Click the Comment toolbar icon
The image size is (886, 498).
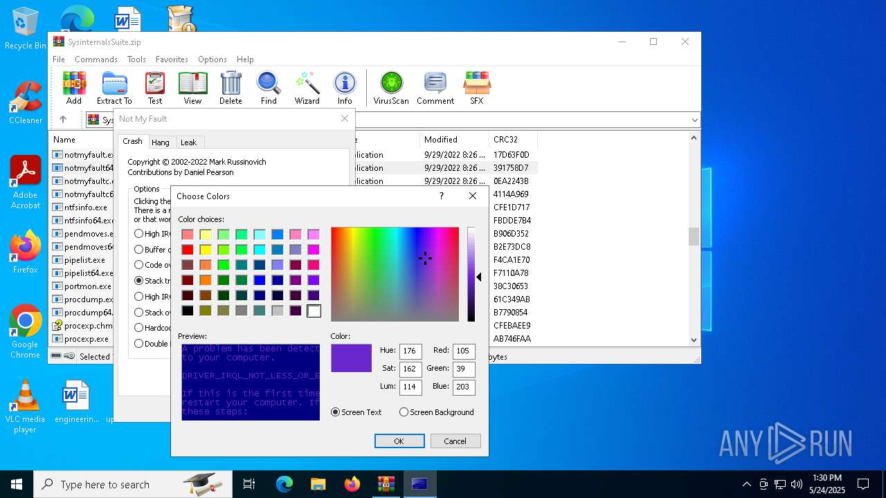(435, 88)
